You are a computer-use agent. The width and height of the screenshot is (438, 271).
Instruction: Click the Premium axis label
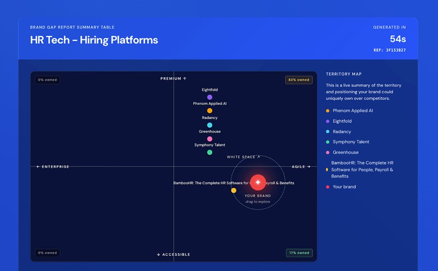coord(173,79)
